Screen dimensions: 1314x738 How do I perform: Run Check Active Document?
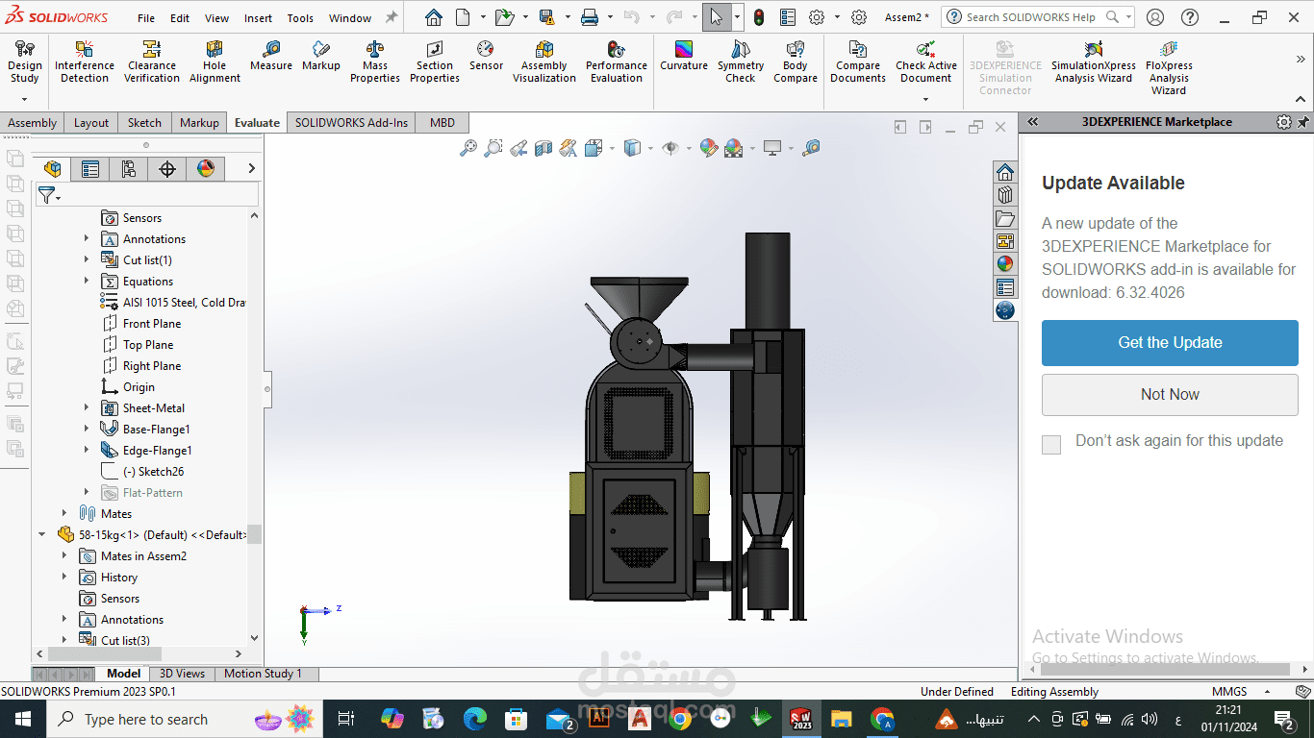(926, 61)
